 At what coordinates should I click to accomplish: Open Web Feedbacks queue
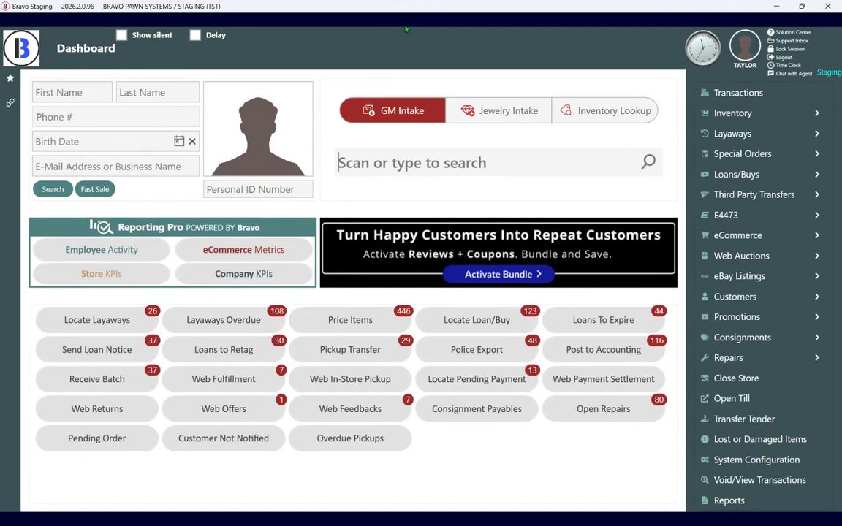(350, 408)
